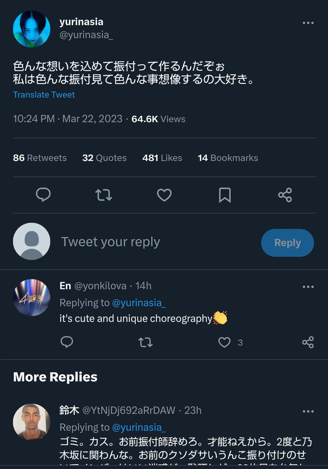
Task: Open @yonkilova profile avatar
Action: coord(32,298)
